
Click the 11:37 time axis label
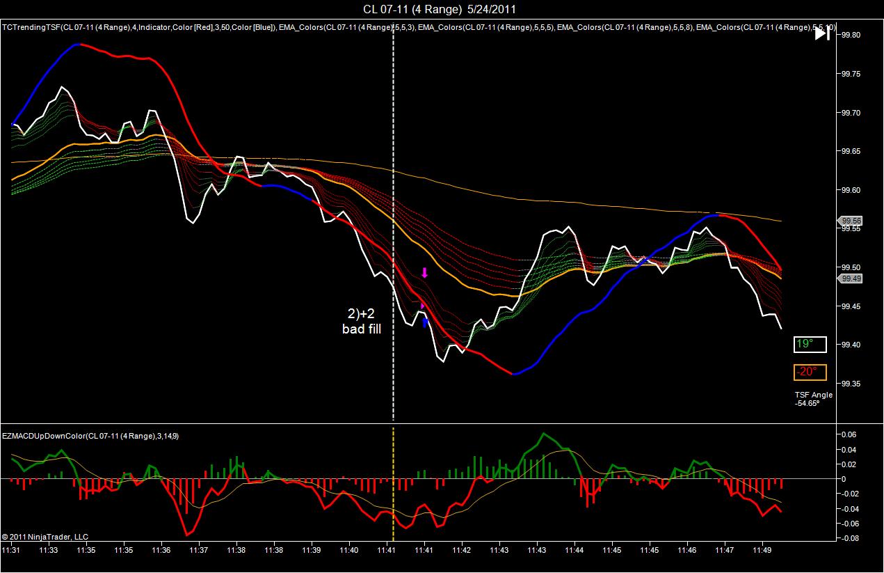coord(199,550)
